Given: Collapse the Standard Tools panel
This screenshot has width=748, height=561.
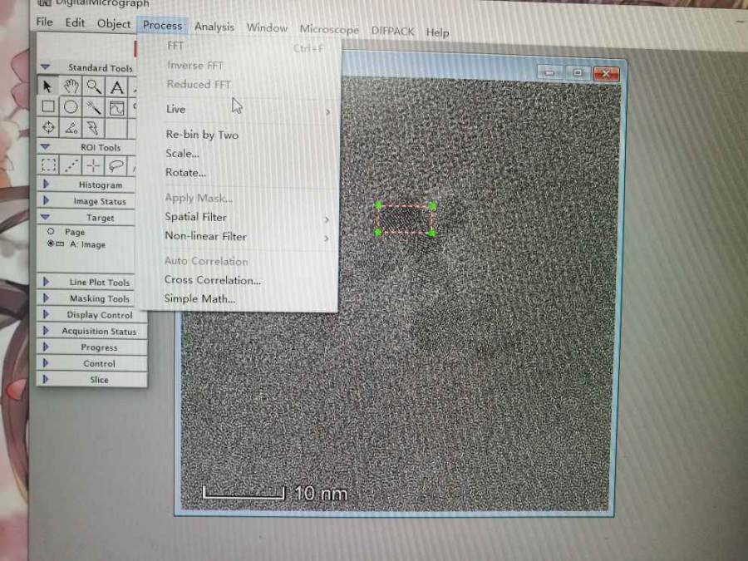Looking at the screenshot, I should tap(46, 67).
